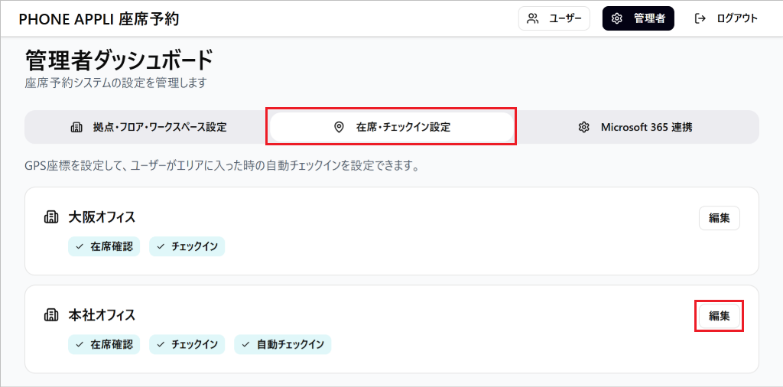783x387 pixels.
Task: Click 座席予約システムの設定を管理します subtitle
Action: (115, 83)
